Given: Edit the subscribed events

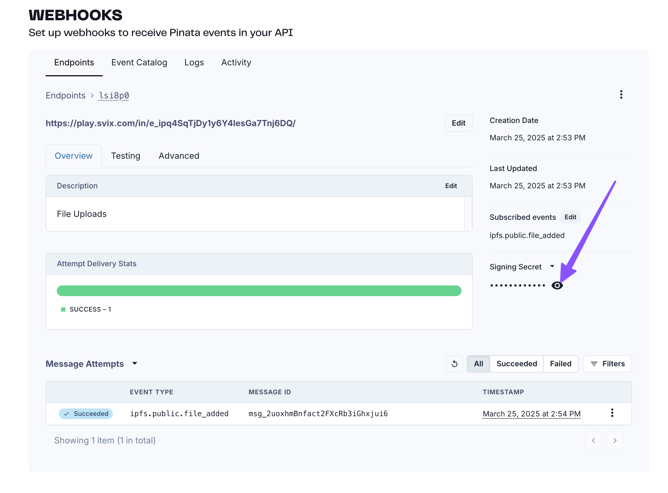Looking at the screenshot, I should (x=570, y=217).
